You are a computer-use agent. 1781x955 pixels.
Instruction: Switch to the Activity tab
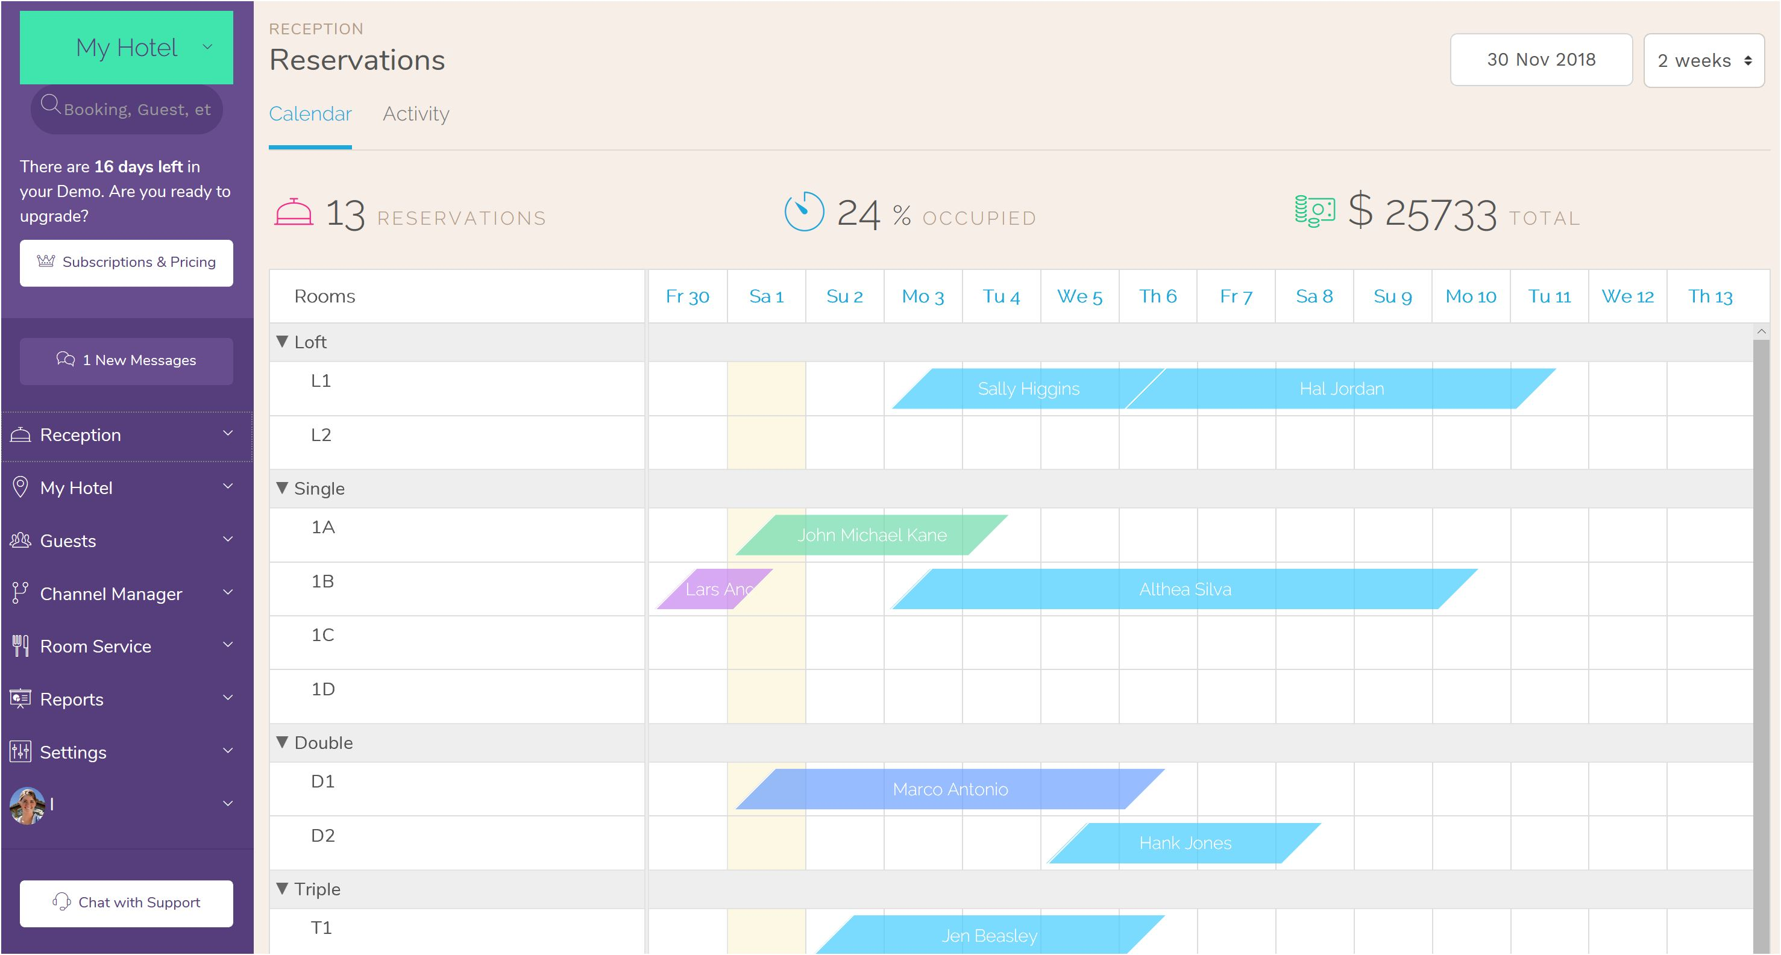tap(416, 113)
